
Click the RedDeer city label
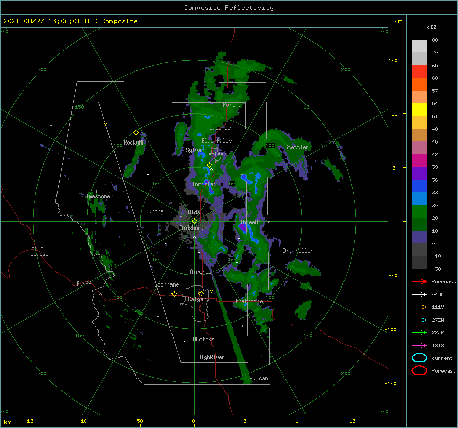click(x=216, y=154)
